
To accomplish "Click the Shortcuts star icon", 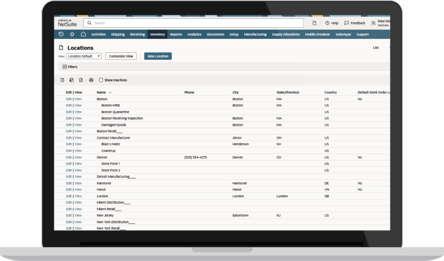I will tap(72, 35).
